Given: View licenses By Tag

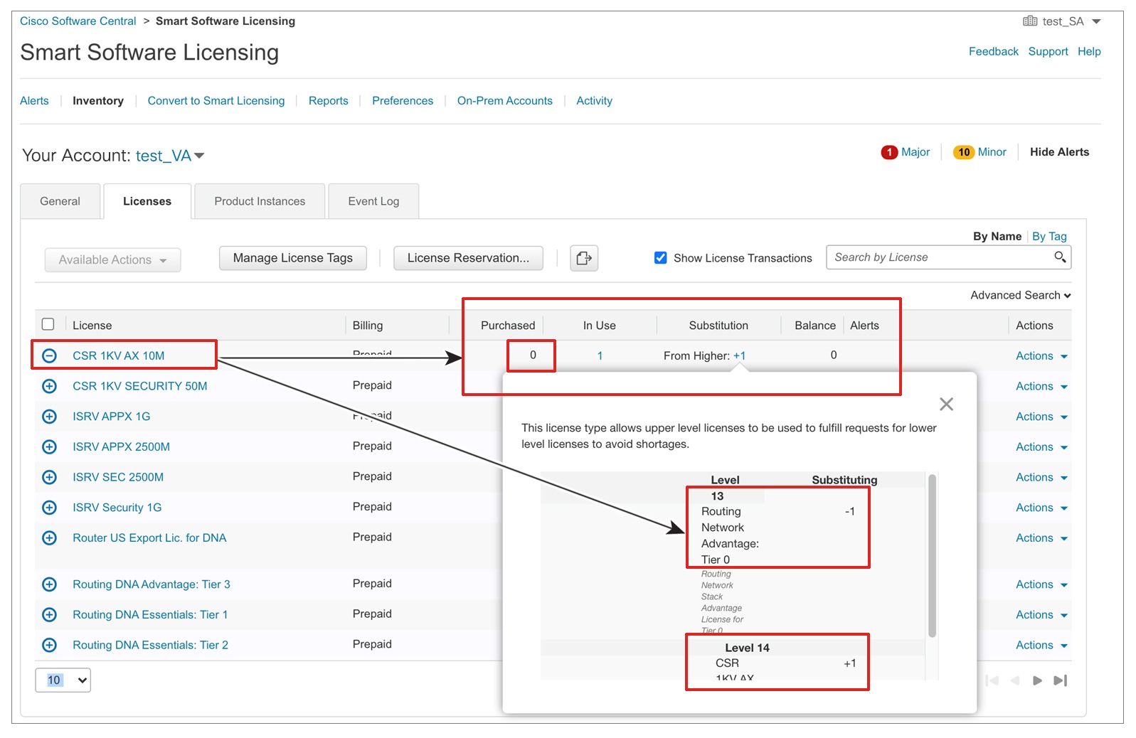Looking at the screenshot, I should point(1049,236).
